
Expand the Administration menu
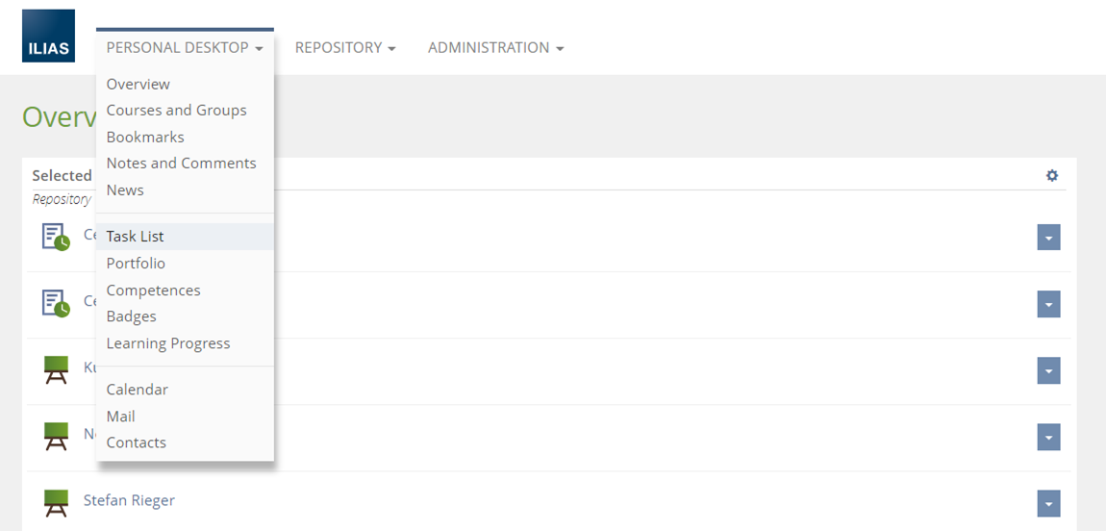click(x=495, y=48)
